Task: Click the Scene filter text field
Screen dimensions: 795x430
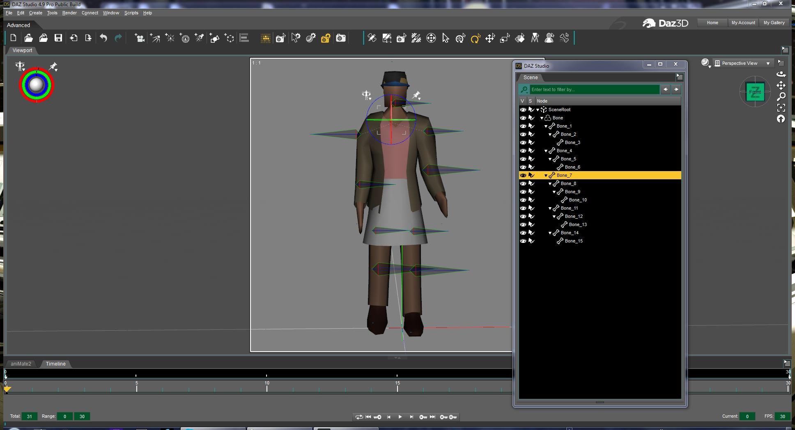Action: [594, 89]
